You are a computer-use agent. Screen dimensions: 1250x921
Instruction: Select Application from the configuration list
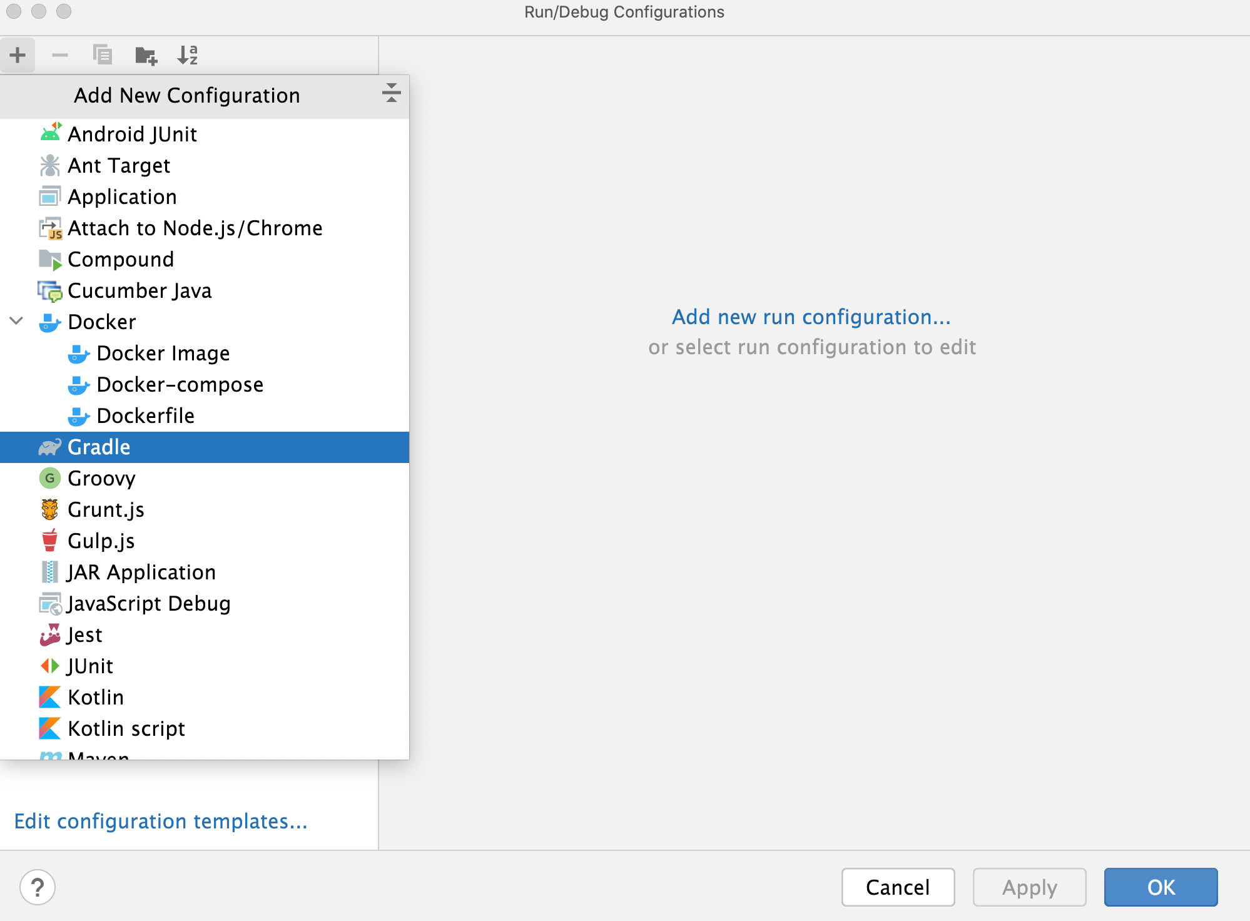click(x=122, y=196)
